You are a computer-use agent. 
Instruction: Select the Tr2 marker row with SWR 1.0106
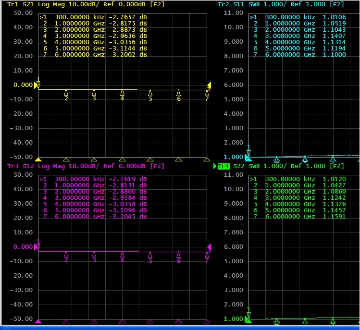pyautogui.click(x=298, y=17)
